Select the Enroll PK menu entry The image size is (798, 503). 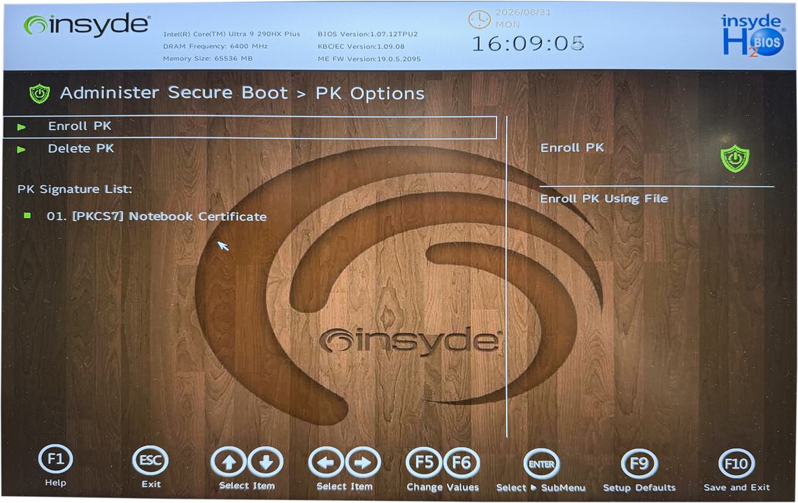[250, 127]
